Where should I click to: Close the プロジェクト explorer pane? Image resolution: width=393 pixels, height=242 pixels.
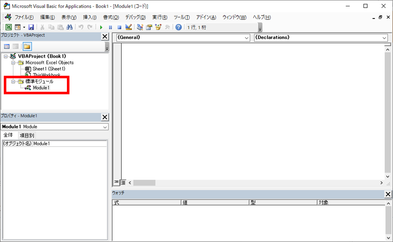tap(105, 37)
